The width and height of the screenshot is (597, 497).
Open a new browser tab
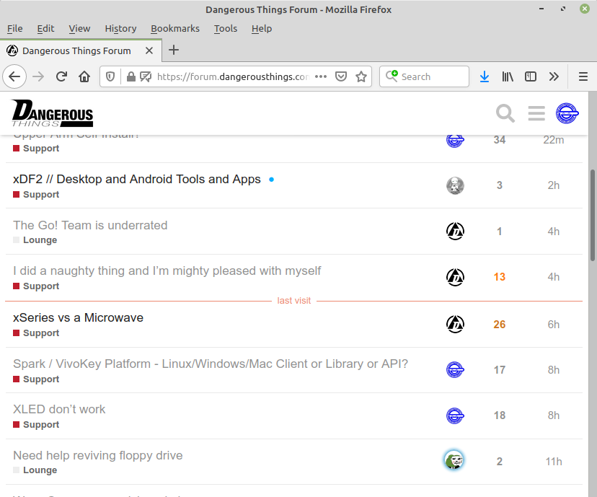pyautogui.click(x=174, y=50)
